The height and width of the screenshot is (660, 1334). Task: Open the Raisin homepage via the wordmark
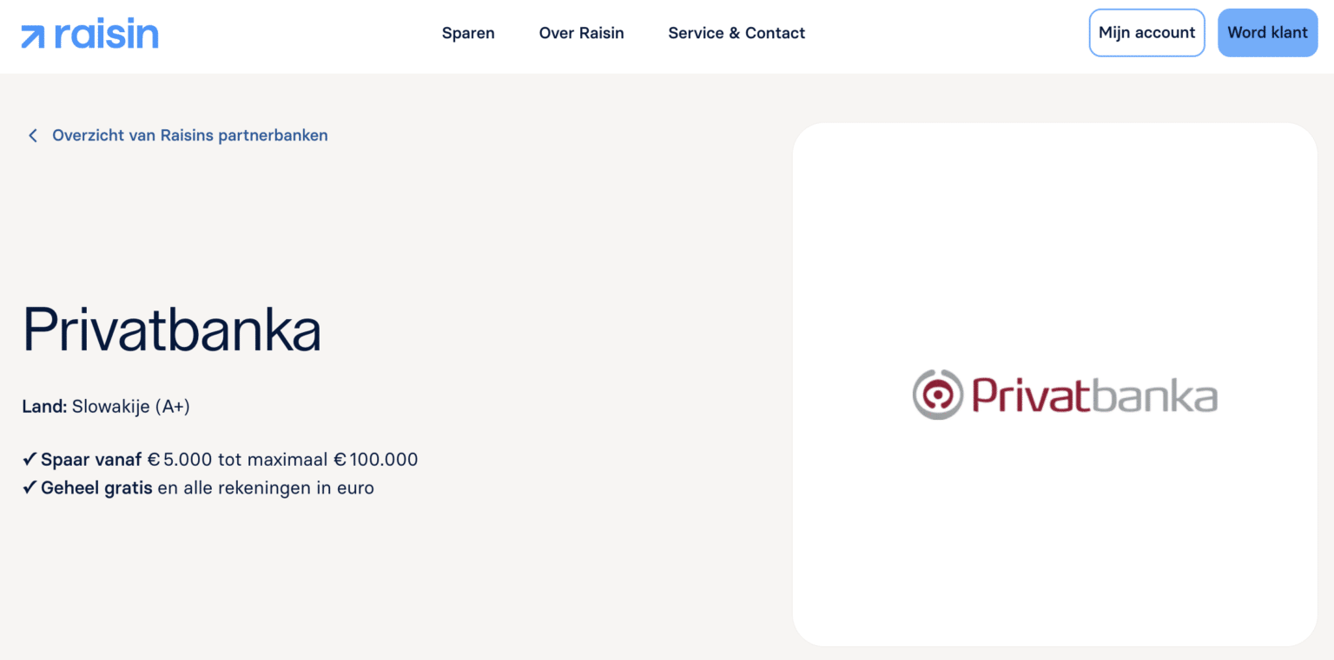(x=104, y=32)
